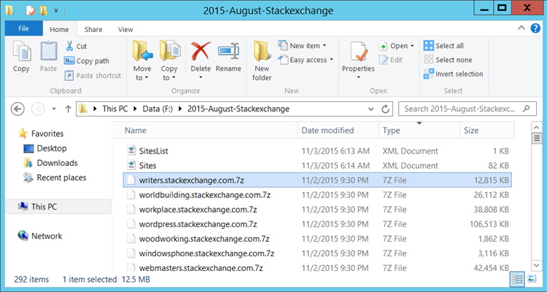Viewport: 547px width, 292px height.
Task: Expand the address bar history dropdown arrow
Action: click(370, 109)
